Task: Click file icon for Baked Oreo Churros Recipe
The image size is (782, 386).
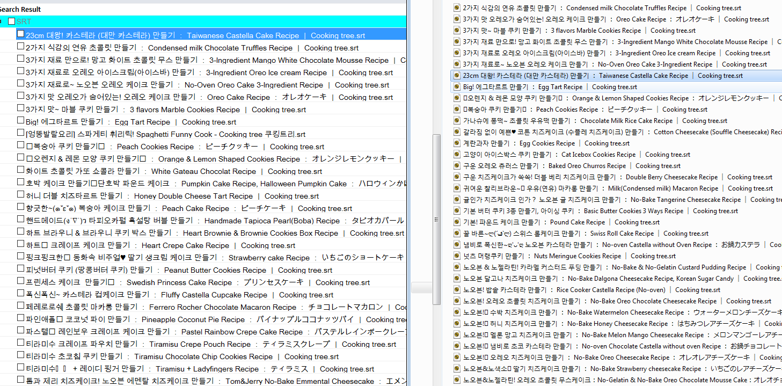Action: [x=457, y=165]
